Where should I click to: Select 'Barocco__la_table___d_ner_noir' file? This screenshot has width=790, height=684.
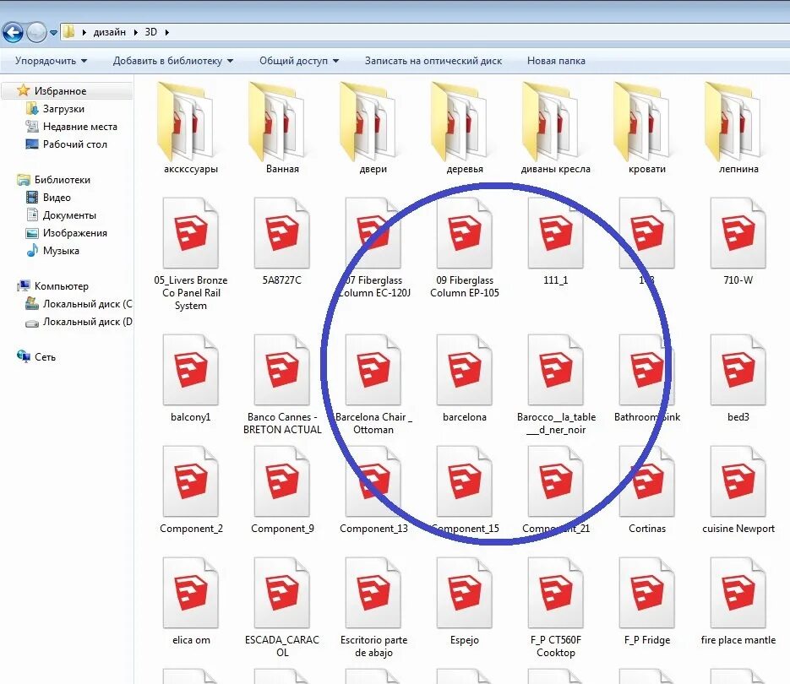[556, 385]
